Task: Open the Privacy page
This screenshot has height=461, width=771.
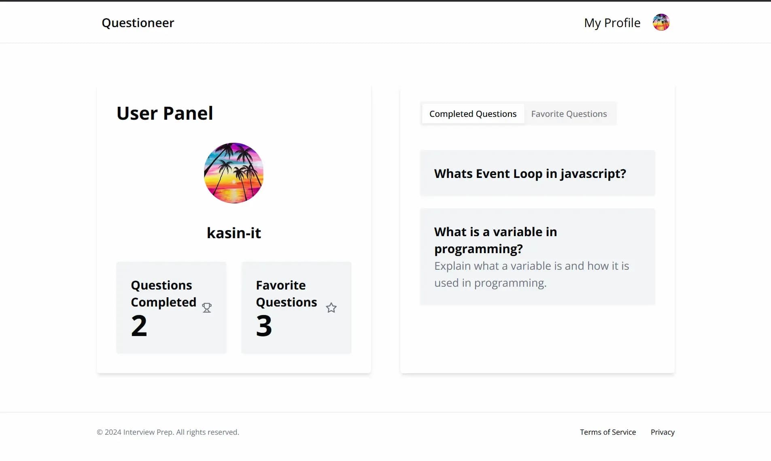Action: point(662,432)
